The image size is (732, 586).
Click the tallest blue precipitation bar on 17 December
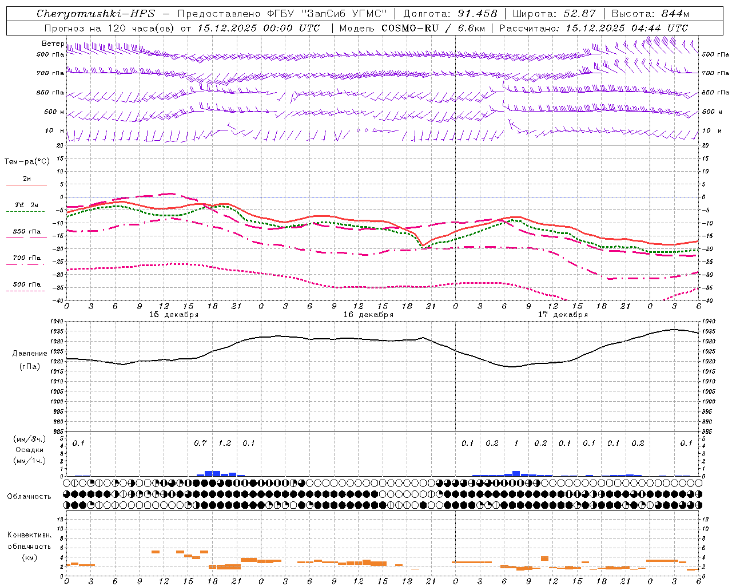(516, 473)
